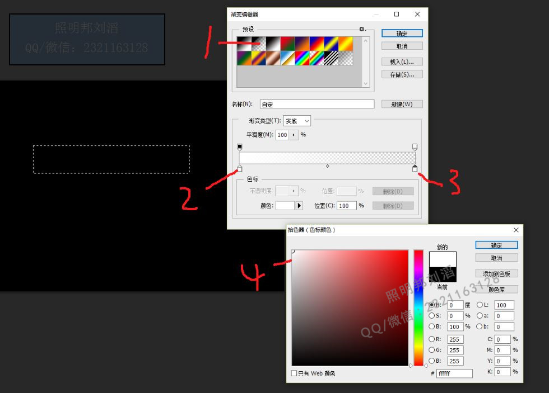Open the presets gear menu

362,29
